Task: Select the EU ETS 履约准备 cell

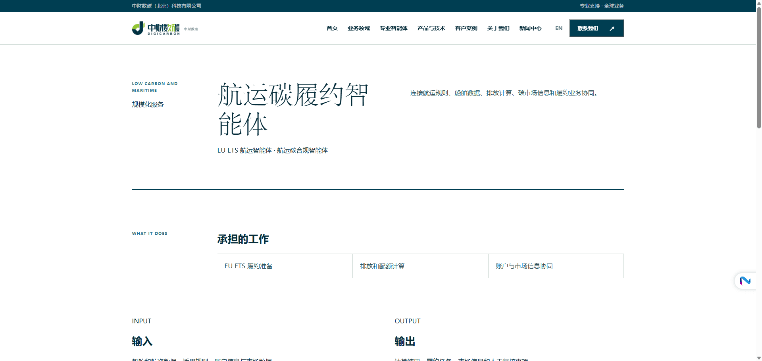Action: pos(285,266)
